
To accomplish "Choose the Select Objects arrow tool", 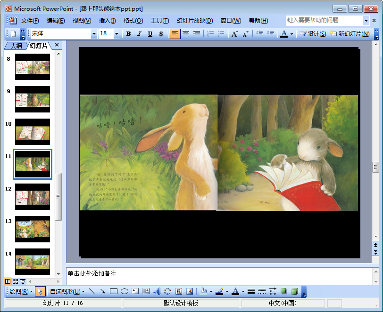I will click(x=40, y=291).
